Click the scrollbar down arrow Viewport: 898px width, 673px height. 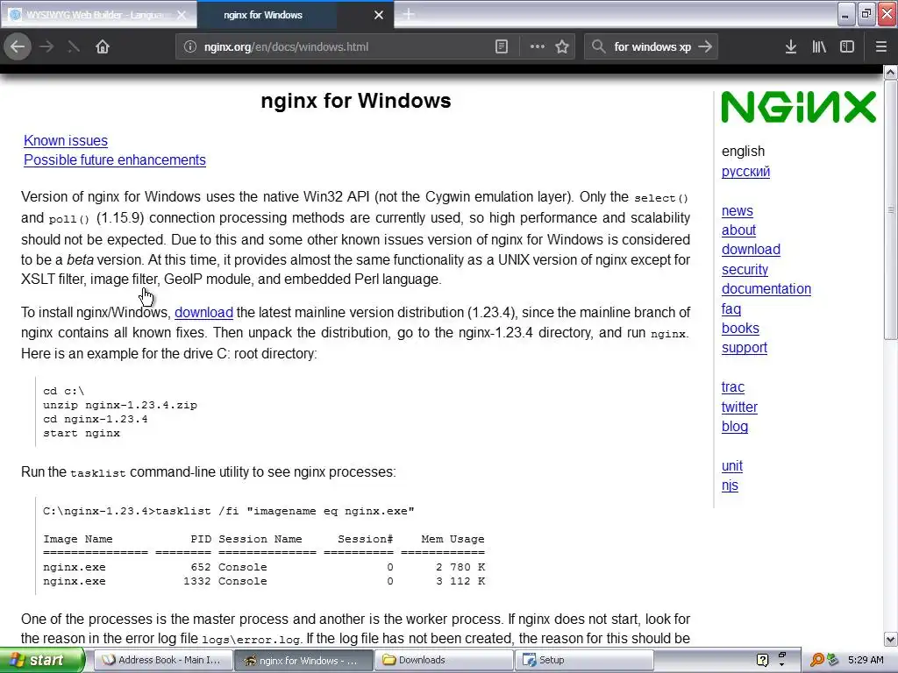pyautogui.click(x=891, y=639)
